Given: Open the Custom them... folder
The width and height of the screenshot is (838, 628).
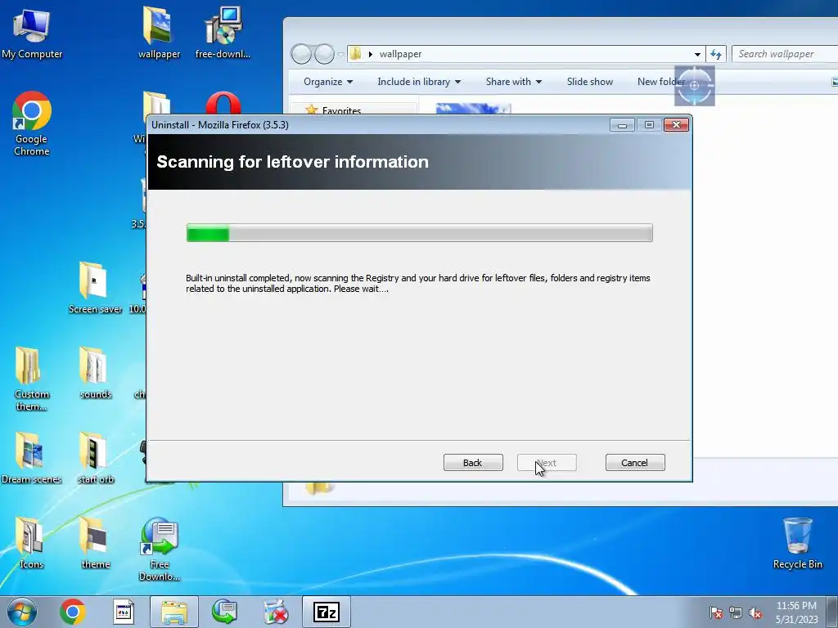Looking at the screenshot, I should [32, 378].
